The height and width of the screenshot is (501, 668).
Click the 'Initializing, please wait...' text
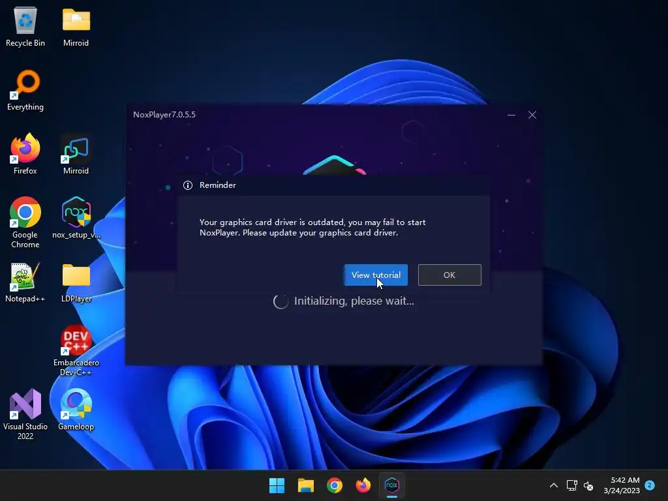tap(354, 301)
